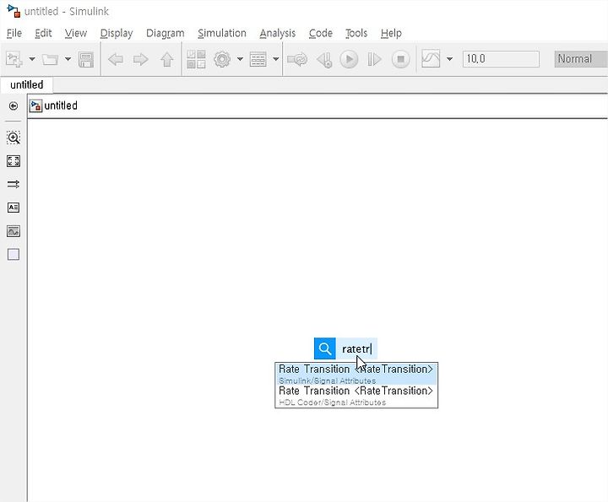Click the Simulink title bar app icon
The image size is (608, 502).
pos(14,11)
